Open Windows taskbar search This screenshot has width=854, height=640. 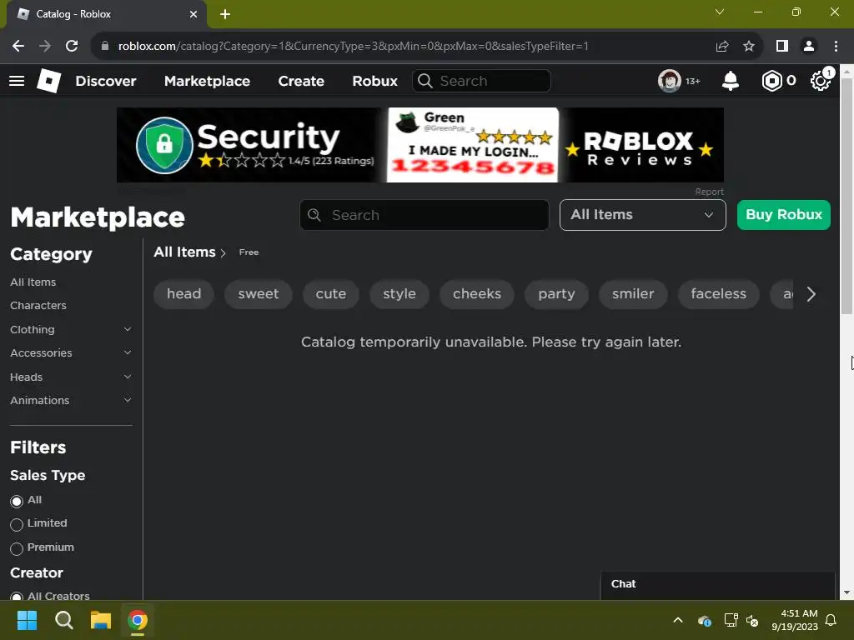pyautogui.click(x=63, y=620)
